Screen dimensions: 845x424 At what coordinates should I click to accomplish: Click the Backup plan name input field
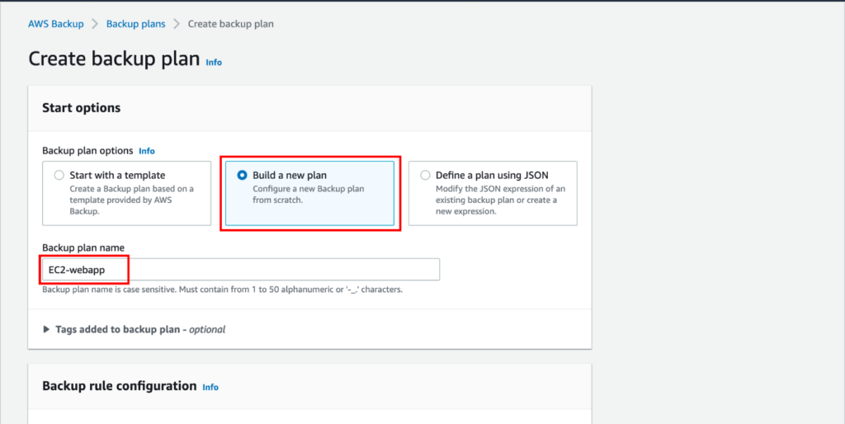(x=241, y=270)
